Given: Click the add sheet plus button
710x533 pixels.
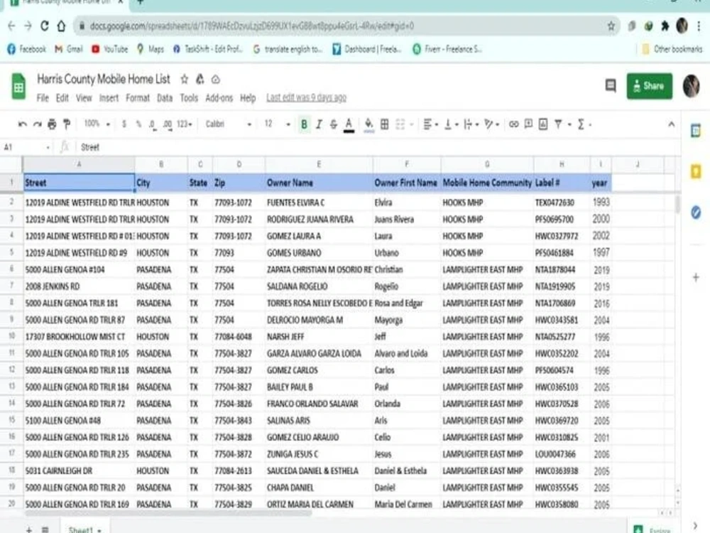Looking at the screenshot, I should 29,529.
